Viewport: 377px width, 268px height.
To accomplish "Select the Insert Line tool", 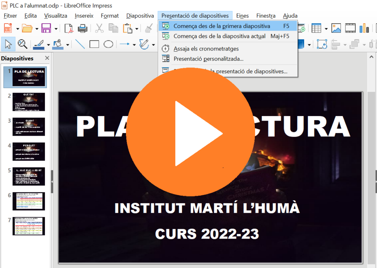I will click(80, 44).
